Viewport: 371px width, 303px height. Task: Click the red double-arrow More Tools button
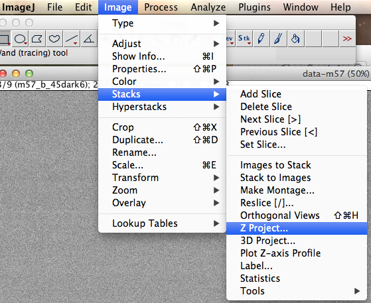pyautogui.click(x=347, y=38)
